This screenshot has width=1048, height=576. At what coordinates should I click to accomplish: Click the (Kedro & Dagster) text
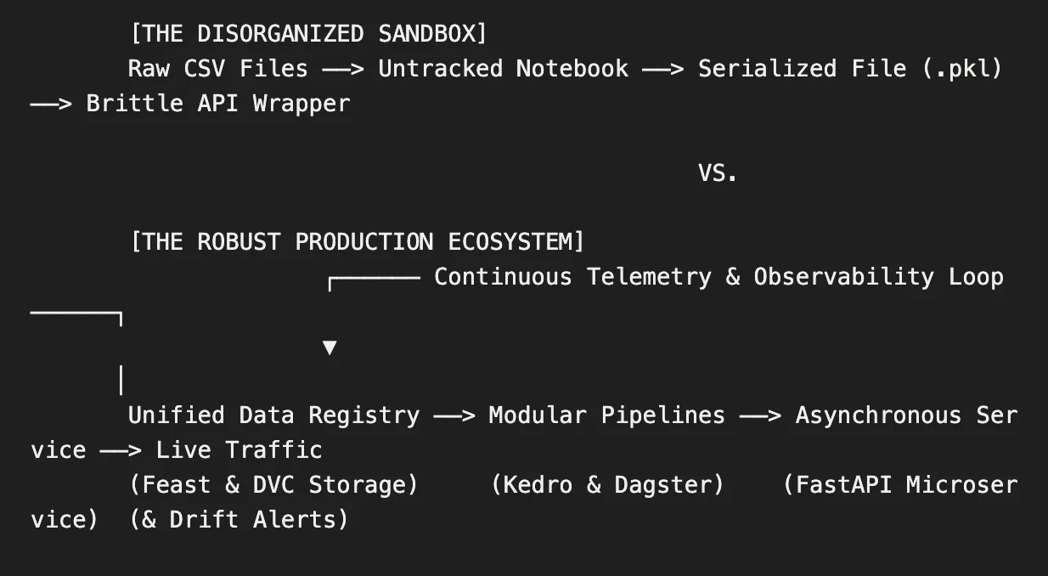607,485
